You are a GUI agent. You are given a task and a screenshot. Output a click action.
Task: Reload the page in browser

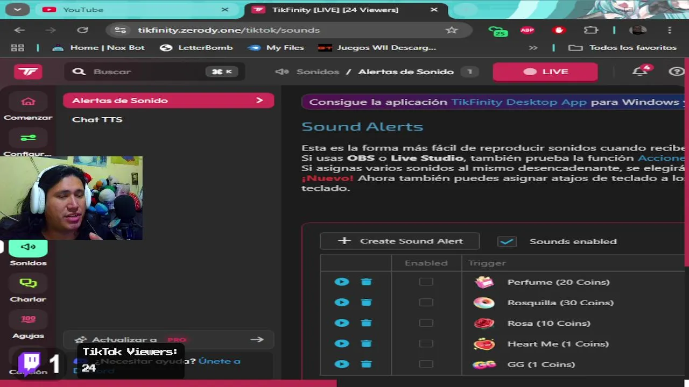82,30
